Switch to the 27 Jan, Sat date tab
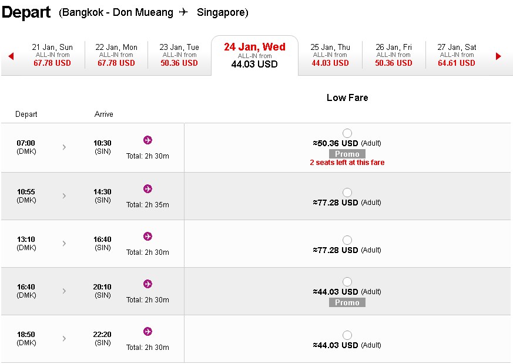 [457, 55]
